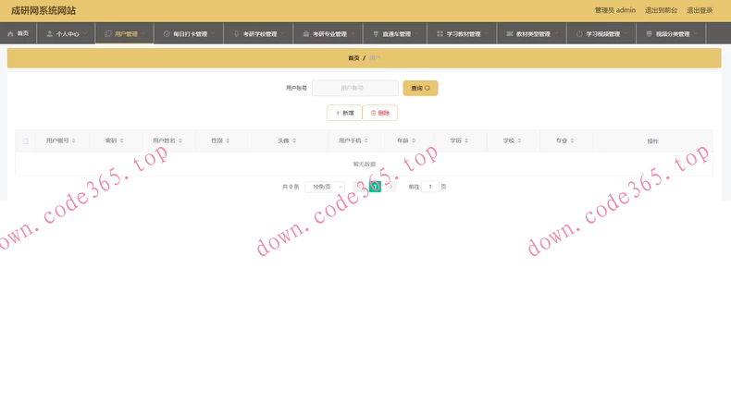
Task: Click the 操作 column header
Action: (x=652, y=141)
